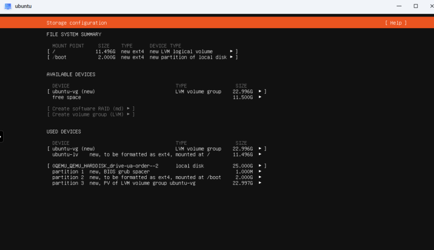
Task: Click the AVAILABLE DEVICES heading
Action: coord(71,75)
